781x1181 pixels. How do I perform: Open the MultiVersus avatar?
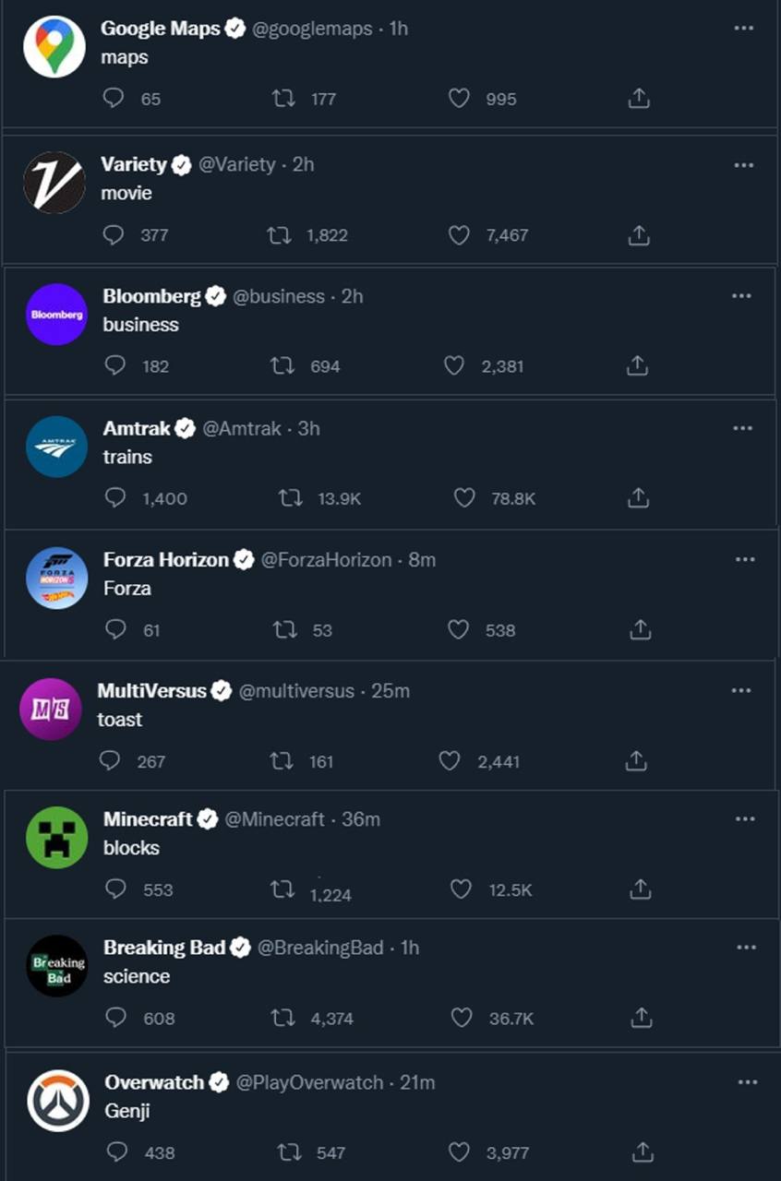click(51, 709)
